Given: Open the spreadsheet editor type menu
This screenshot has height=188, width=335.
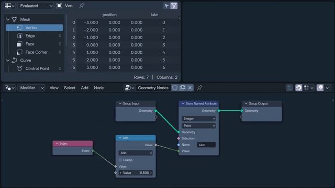Looking at the screenshot, I should (x=9, y=6).
